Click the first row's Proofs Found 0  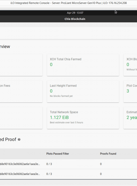coord(101,164)
